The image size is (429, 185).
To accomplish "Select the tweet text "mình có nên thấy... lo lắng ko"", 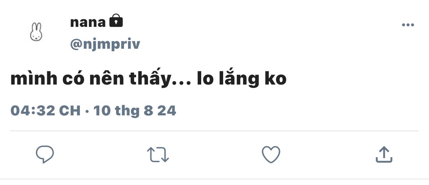I will pos(148,80).
